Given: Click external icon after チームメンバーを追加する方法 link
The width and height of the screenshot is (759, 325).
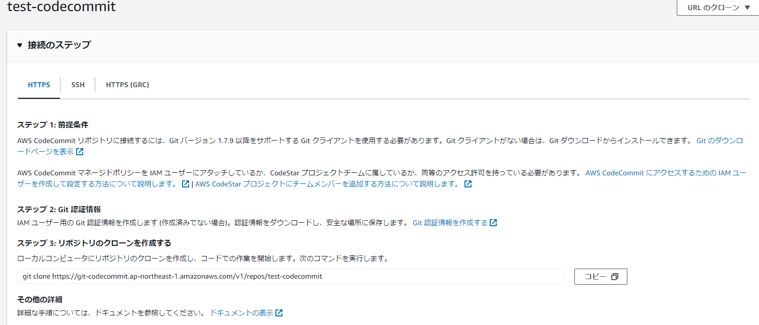Looking at the screenshot, I should point(468,184).
